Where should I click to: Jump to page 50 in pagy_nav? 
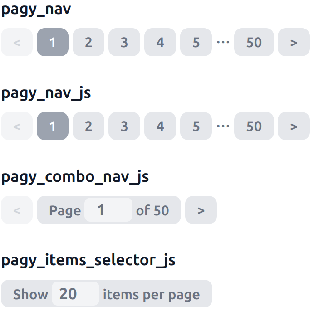tap(254, 42)
